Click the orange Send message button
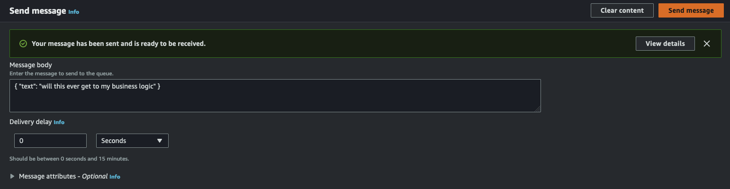This screenshot has width=730, height=189. pyautogui.click(x=691, y=10)
